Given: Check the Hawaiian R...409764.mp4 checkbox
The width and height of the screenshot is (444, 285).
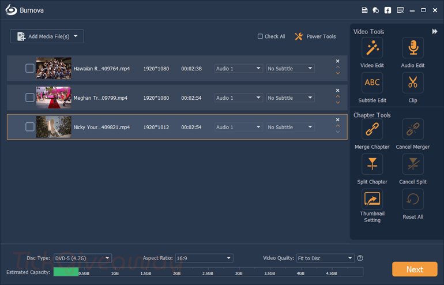Looking at the screenshot, I should (30, 68).
